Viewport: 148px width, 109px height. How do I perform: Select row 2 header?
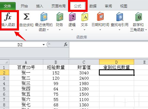click(4, 73)
